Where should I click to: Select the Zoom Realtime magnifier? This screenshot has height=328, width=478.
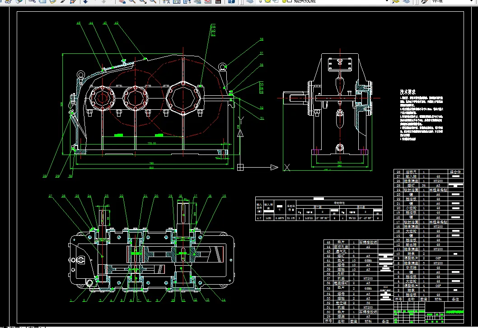pyautogui.click(x=132, y=1)
